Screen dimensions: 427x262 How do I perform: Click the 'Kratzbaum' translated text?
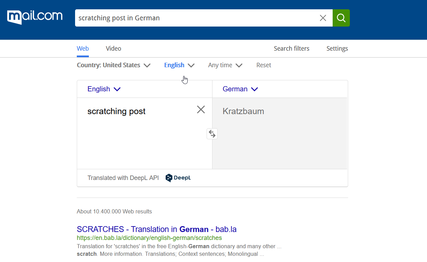(243, 111)
